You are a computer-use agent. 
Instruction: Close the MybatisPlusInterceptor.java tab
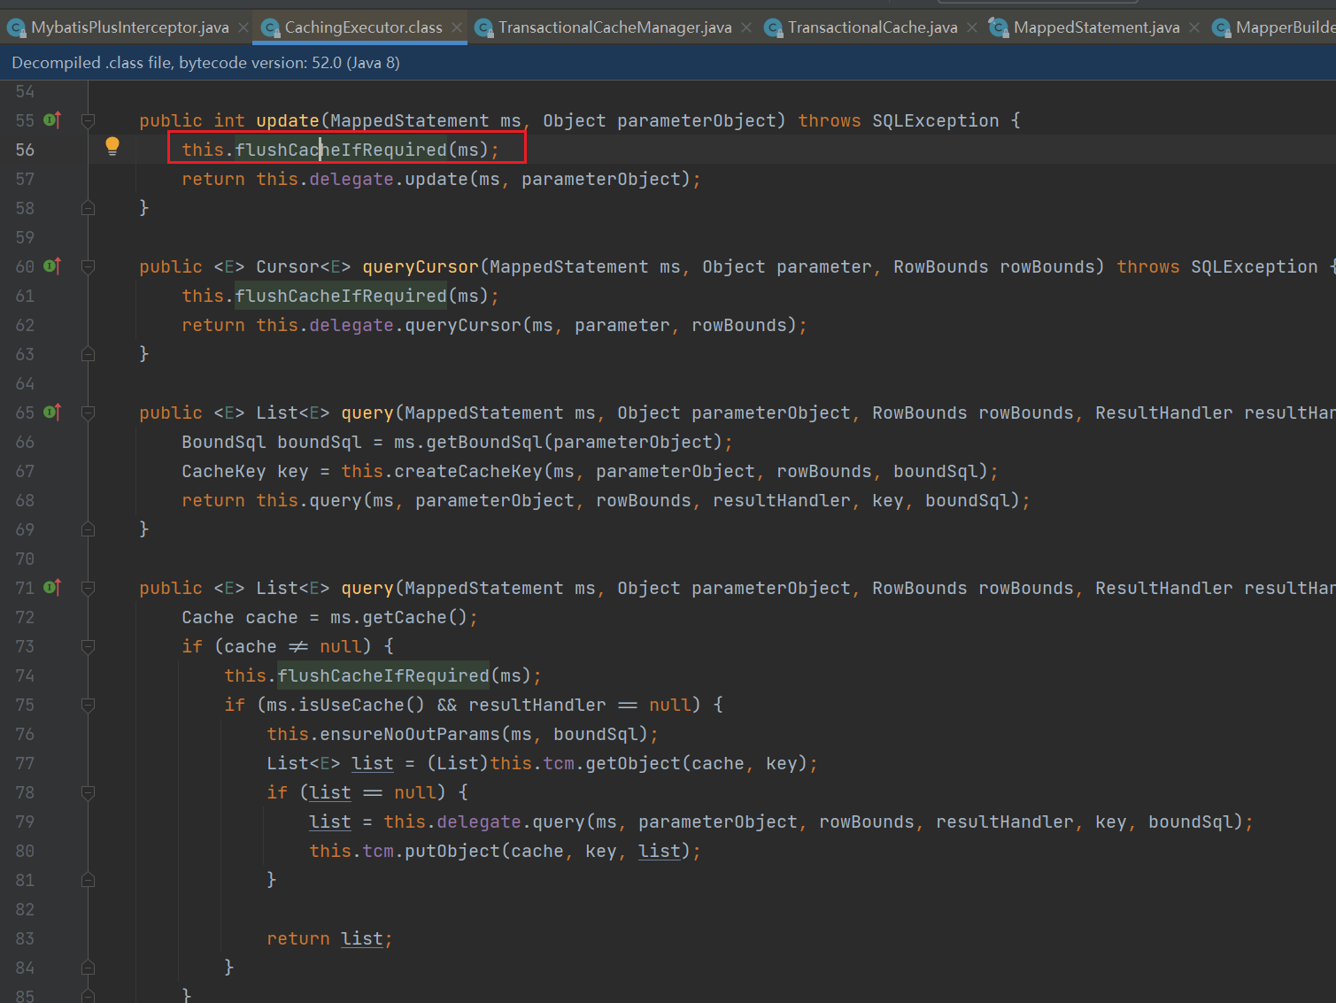243,27
